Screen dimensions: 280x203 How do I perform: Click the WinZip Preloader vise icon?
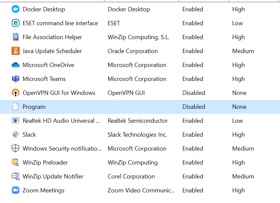(16, 162)
